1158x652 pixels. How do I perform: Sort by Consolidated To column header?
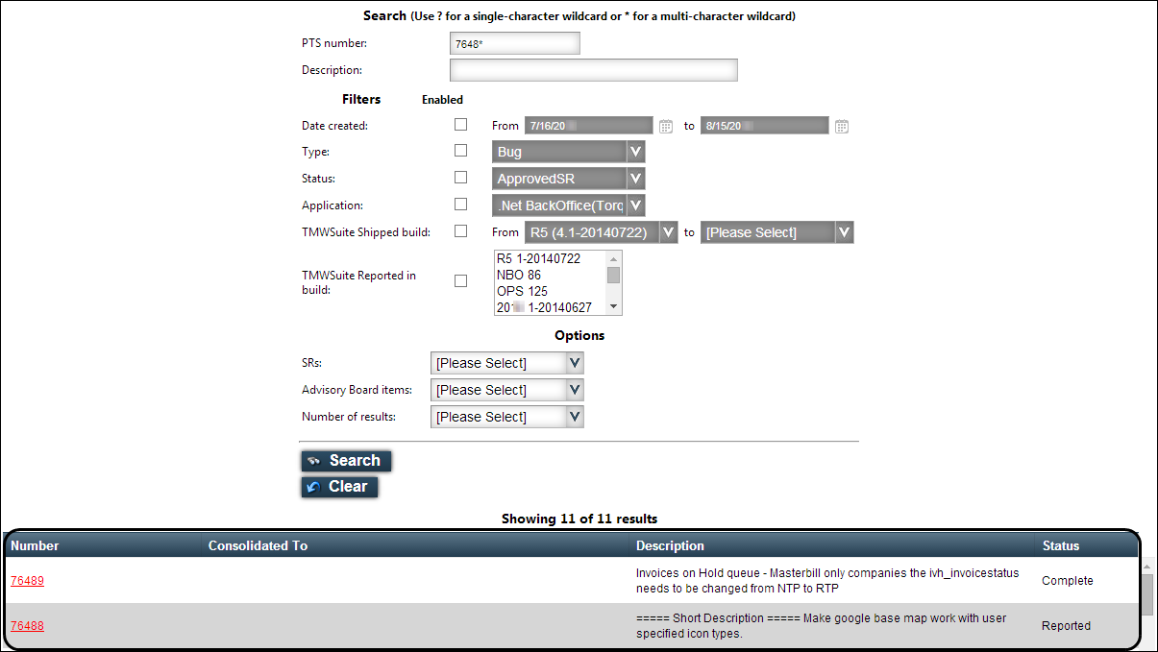258,545
